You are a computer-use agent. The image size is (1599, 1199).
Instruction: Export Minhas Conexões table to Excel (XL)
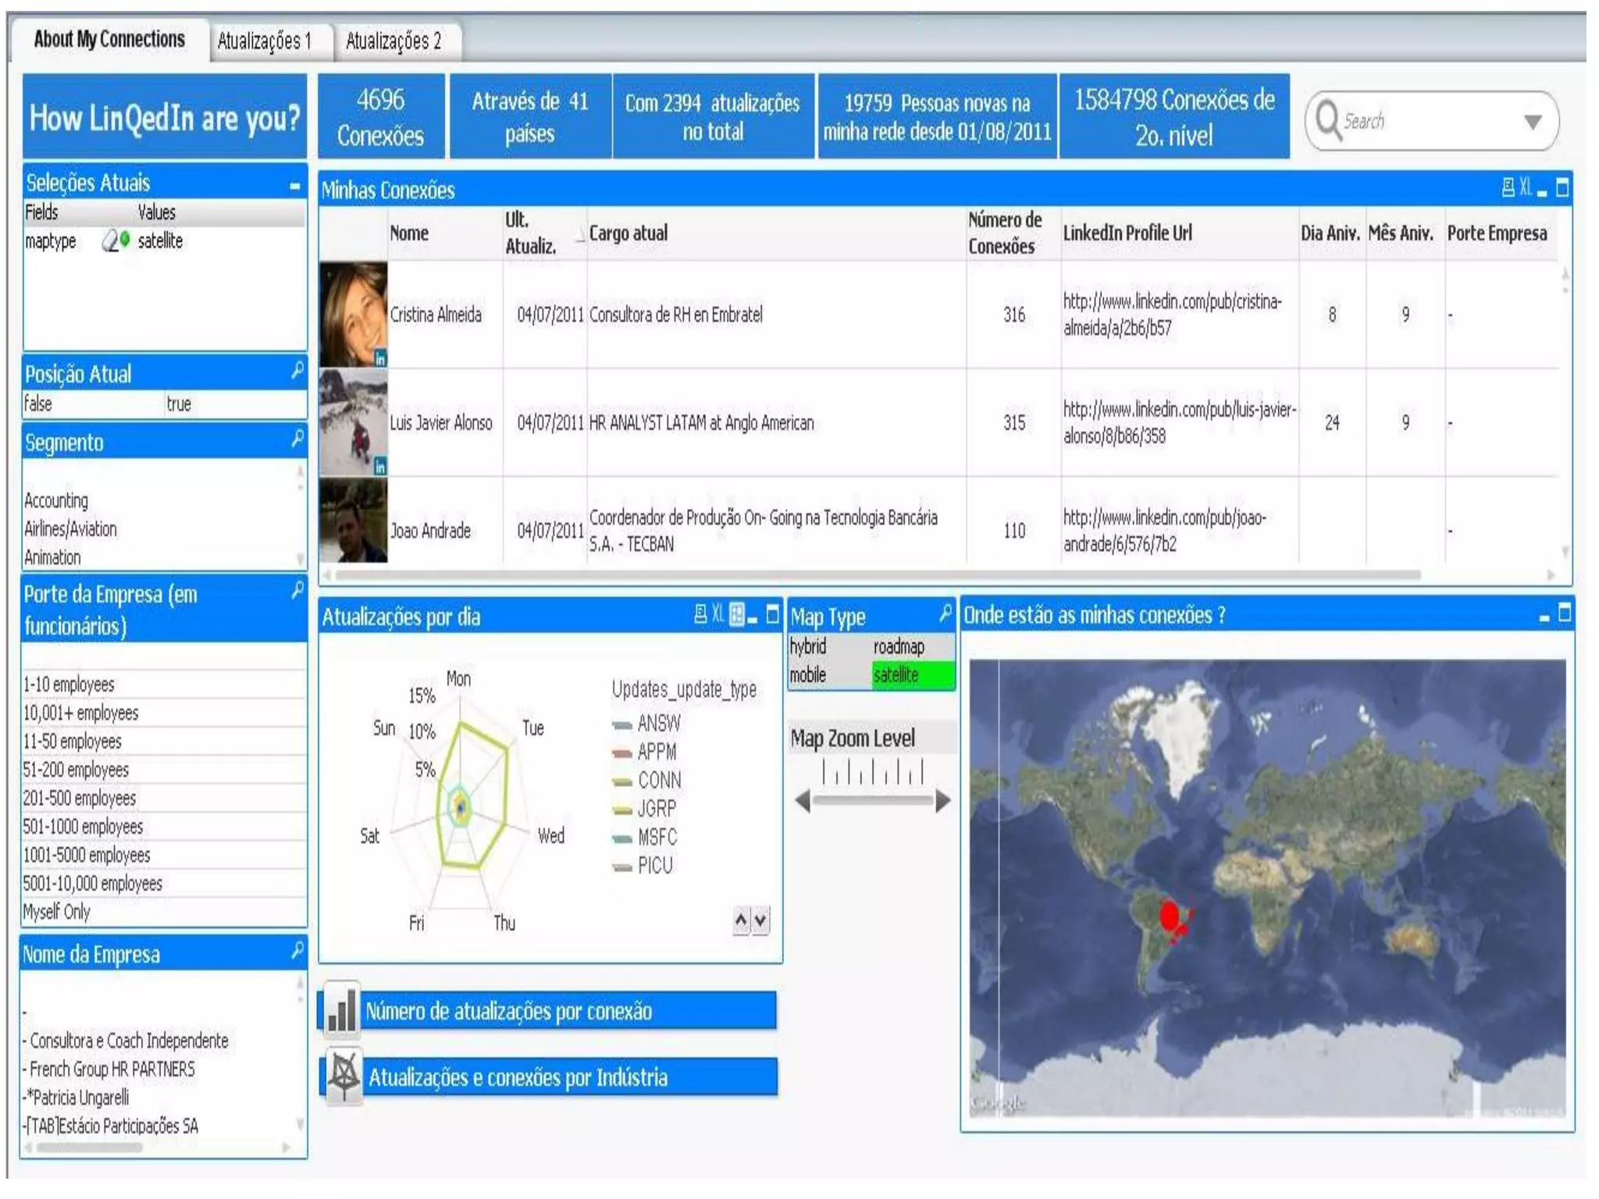pos(1525,187)
